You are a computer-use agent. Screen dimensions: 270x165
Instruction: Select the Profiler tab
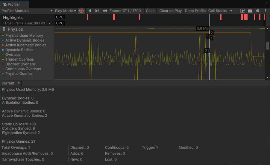pos(14,4)
